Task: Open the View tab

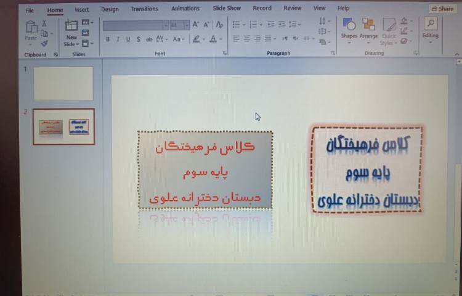Action: point(319,8)
